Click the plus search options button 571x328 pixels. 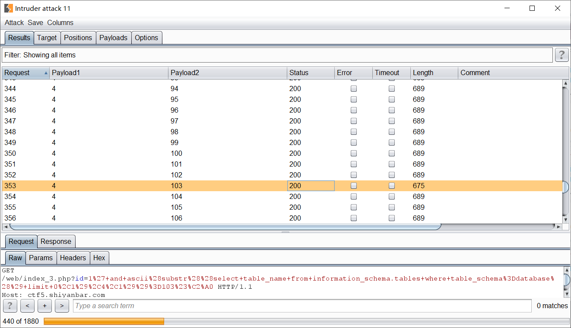click(44, 306)
